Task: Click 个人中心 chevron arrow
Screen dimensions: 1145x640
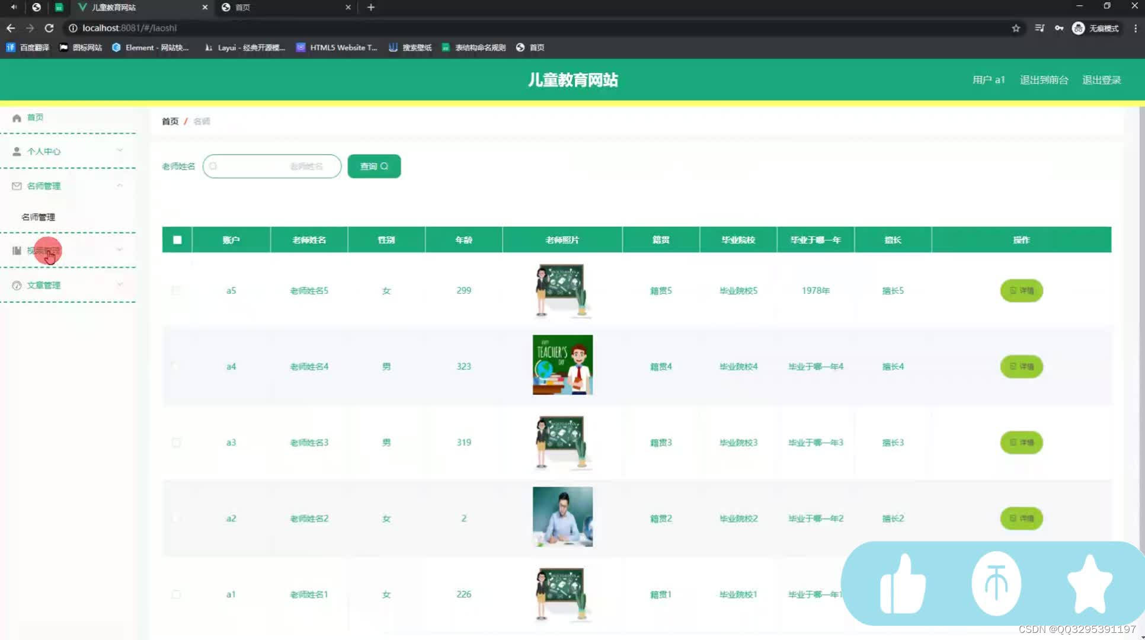Action: (x=120, y=151)
